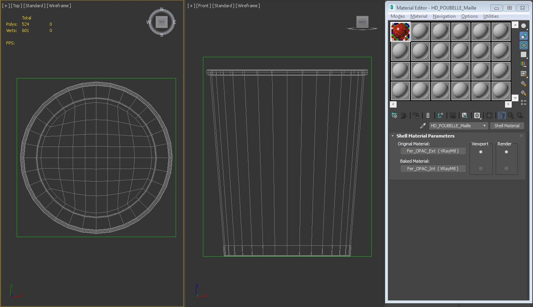Click the Make Unique icon
533x307 pixels.
(452, 115)
